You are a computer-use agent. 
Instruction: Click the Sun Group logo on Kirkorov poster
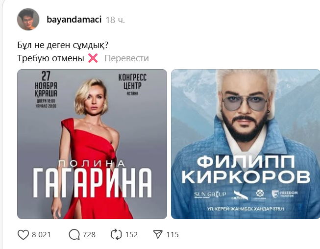tap(210, 195)
